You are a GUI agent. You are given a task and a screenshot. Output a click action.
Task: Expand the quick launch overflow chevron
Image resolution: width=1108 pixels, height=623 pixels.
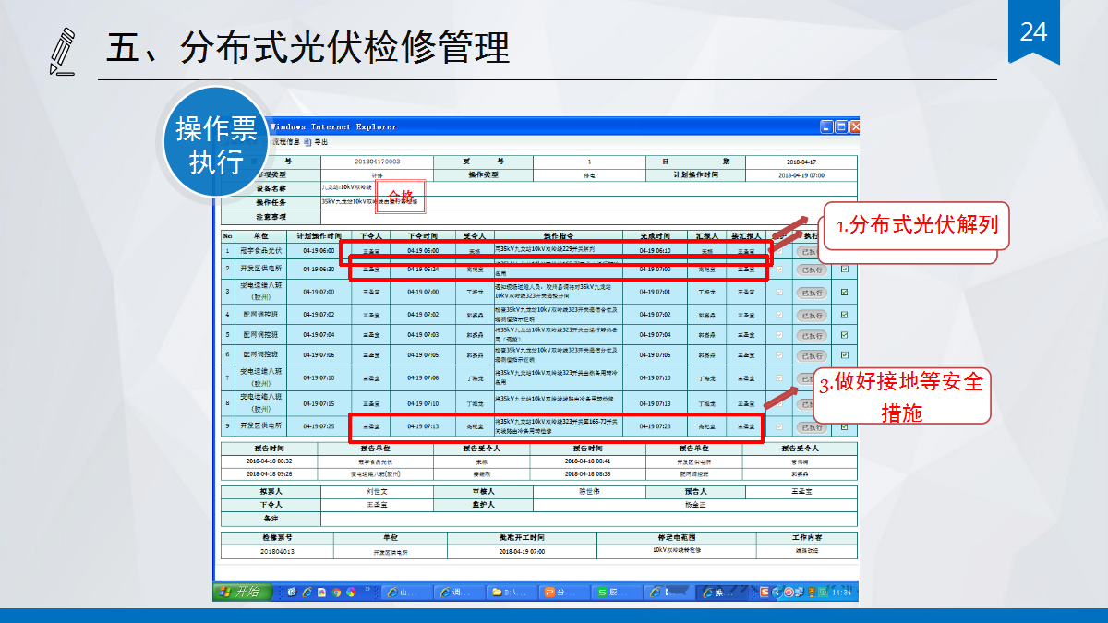[x=367, y=590]
